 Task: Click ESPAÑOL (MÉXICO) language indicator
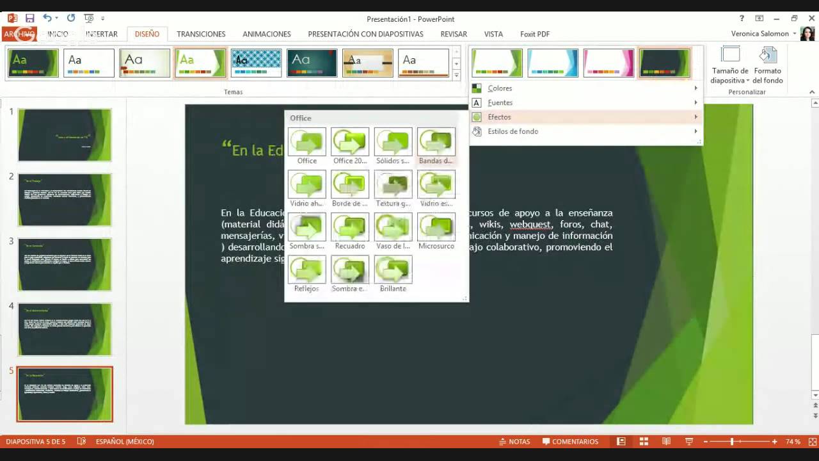coord(125,441)
